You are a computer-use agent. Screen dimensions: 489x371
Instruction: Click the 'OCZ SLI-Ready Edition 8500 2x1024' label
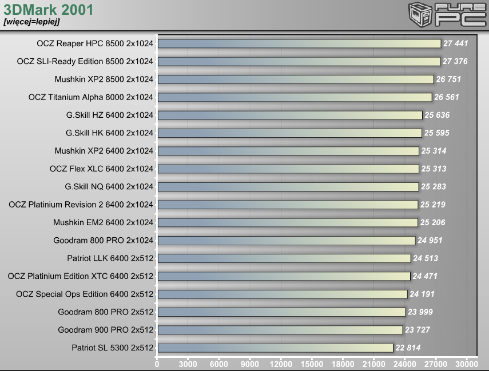85,61
